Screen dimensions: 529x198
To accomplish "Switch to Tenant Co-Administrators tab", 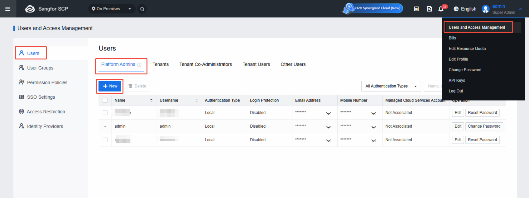I will click(206, 64).
